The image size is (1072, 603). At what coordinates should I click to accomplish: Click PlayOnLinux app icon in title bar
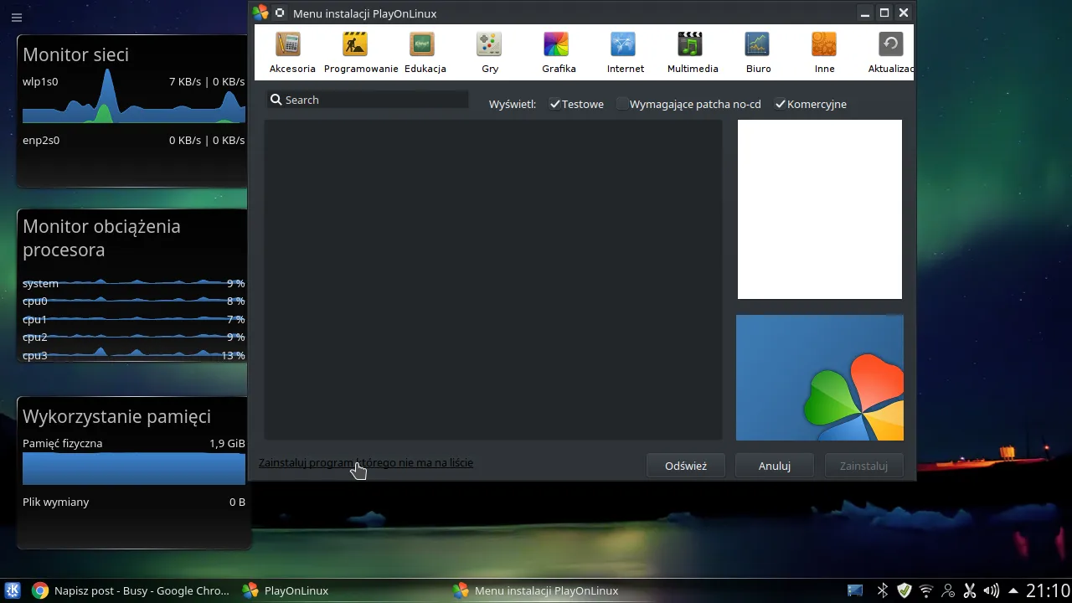point(260,13)
